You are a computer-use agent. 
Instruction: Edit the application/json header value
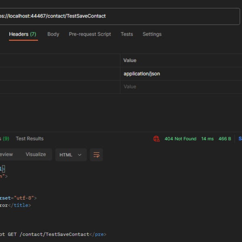[142, 74]
